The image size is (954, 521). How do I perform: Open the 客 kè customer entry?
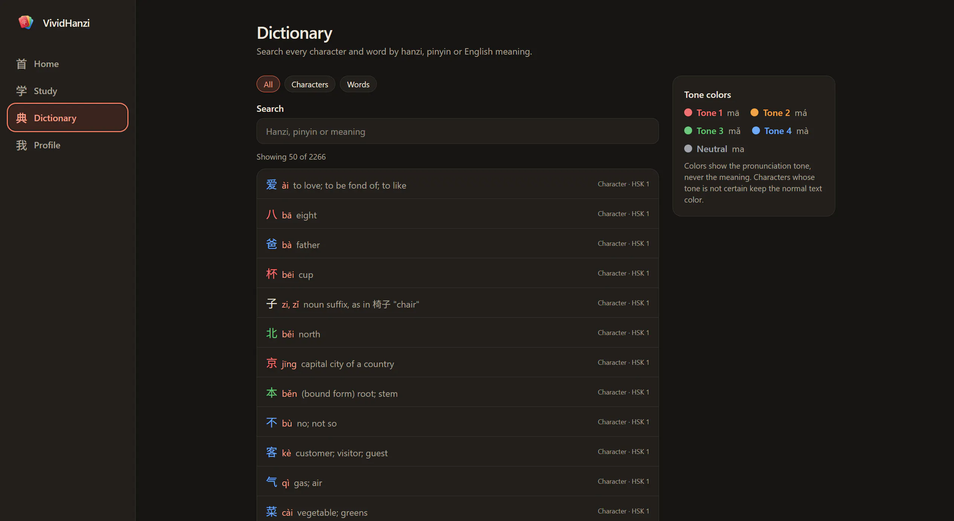click(457, 452)
